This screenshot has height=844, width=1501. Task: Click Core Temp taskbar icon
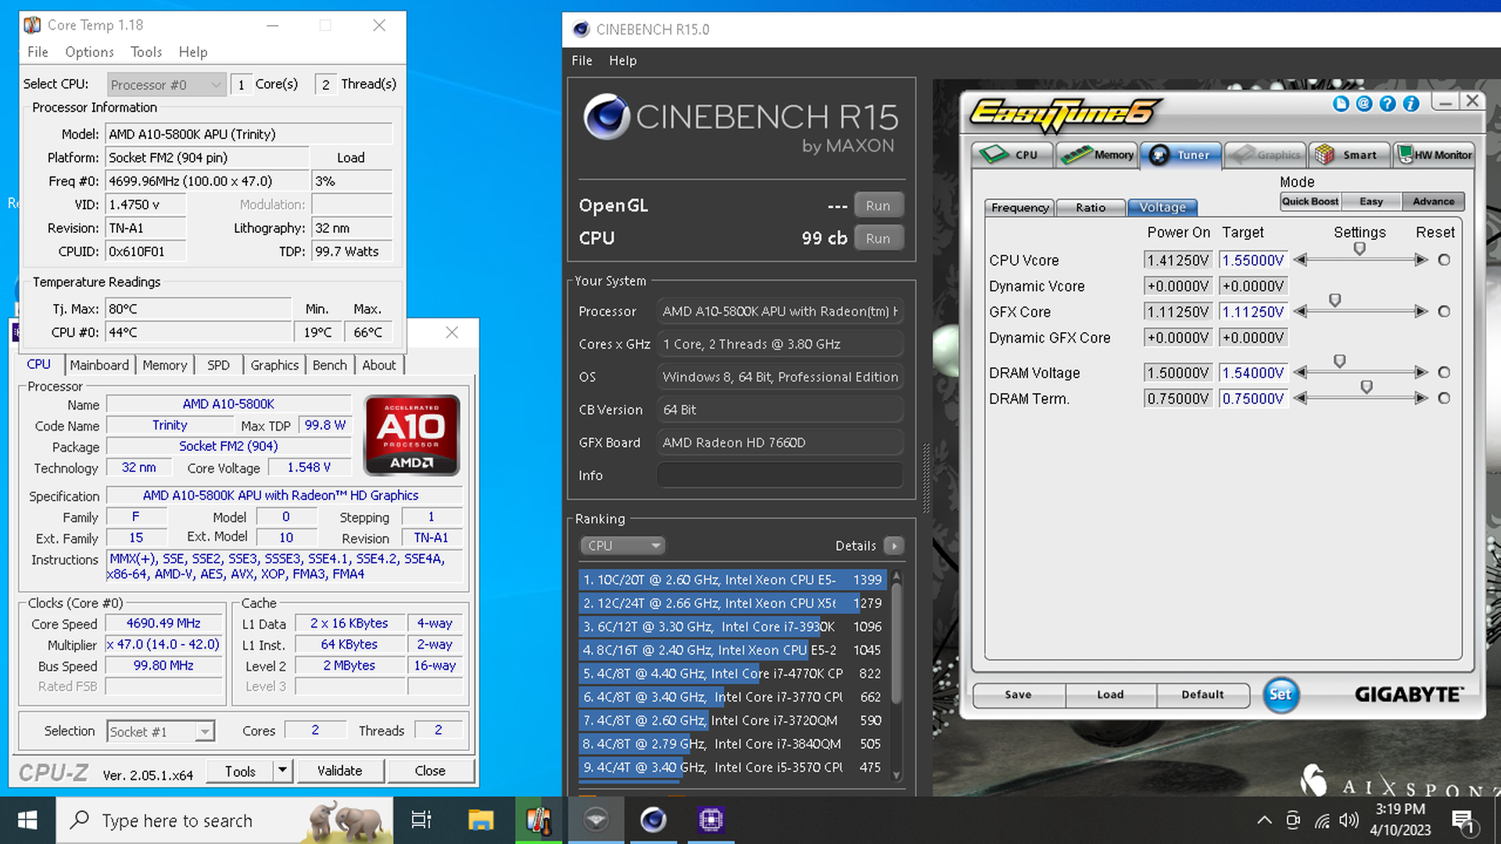(x=539, y=821)
